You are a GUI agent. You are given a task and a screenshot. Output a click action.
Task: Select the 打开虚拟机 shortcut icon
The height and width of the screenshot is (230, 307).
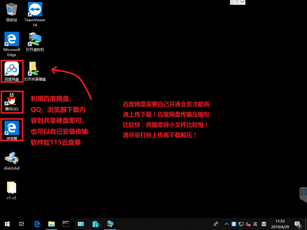point(35,42)
